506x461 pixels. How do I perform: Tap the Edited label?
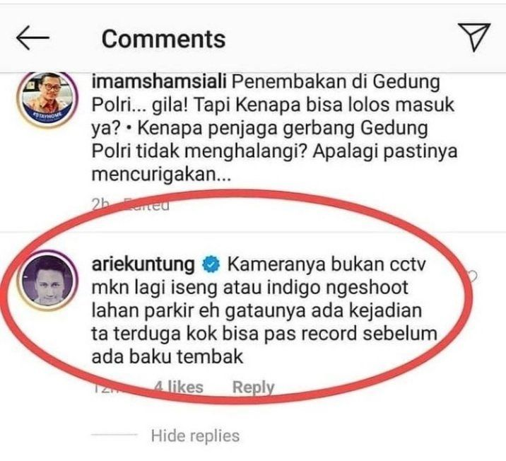[147, 204]
